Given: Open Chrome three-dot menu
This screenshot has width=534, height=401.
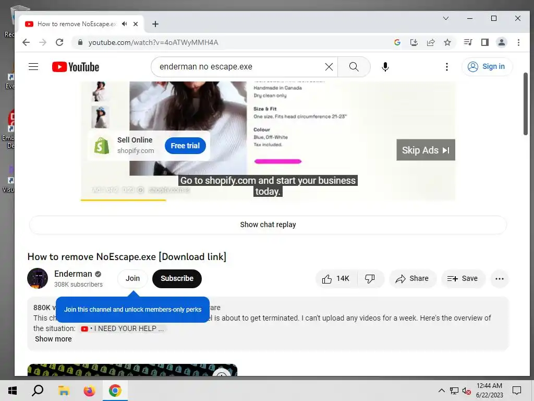Looking at the screenshot, I should 518,42.
